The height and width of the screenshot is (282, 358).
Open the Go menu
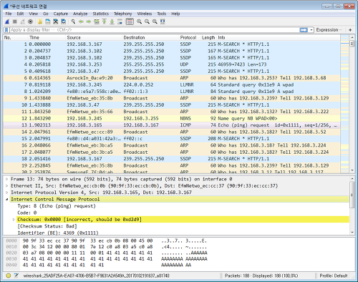pyautogui.click(x=46, y=14)
